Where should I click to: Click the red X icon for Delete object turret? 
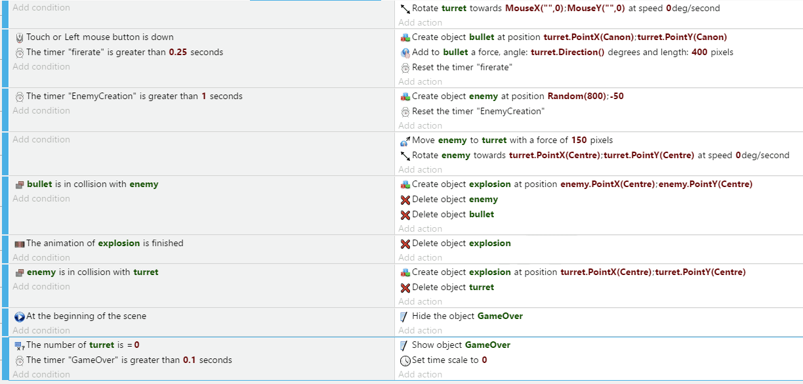click(405, 288)
